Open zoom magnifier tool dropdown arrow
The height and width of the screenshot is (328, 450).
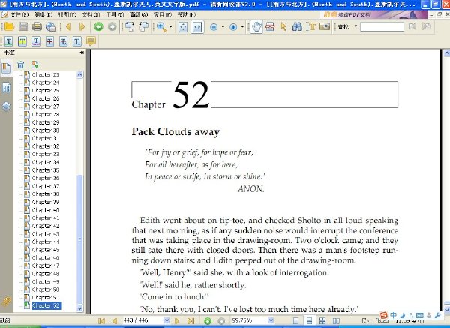point(171,27)
